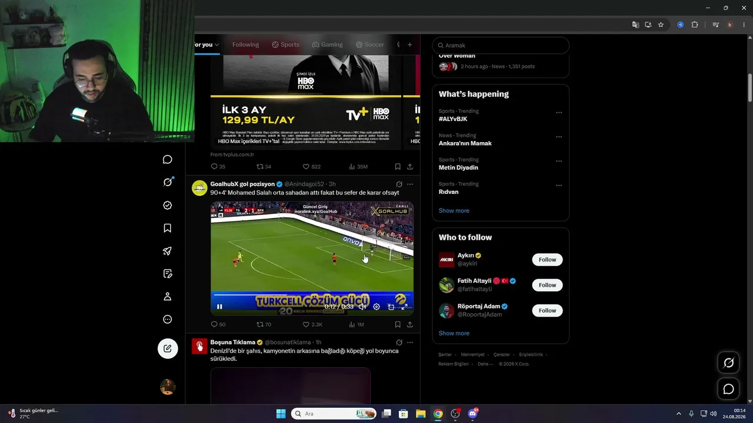Bookmark the HBO Max ad post
Viewport: 753px width, 423px height.
398,167
